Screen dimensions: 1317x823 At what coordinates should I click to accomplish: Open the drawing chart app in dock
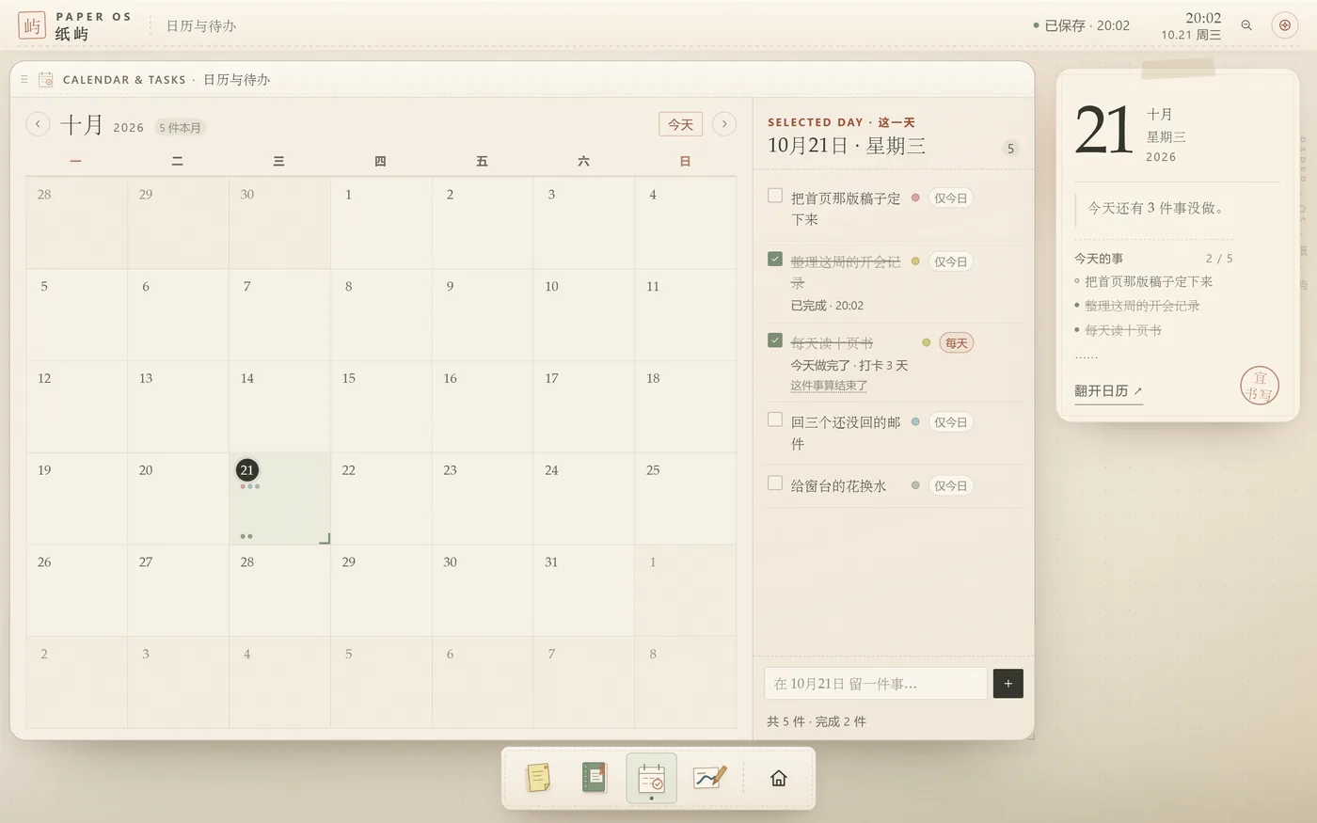[x=709, y=778]
